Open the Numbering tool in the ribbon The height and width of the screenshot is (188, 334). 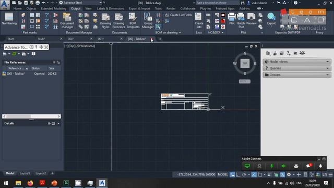point(9,19)
